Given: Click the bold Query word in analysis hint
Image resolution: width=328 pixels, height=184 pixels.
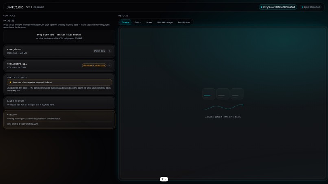Looking at the screenshot, I should click(x=13, y=91).
